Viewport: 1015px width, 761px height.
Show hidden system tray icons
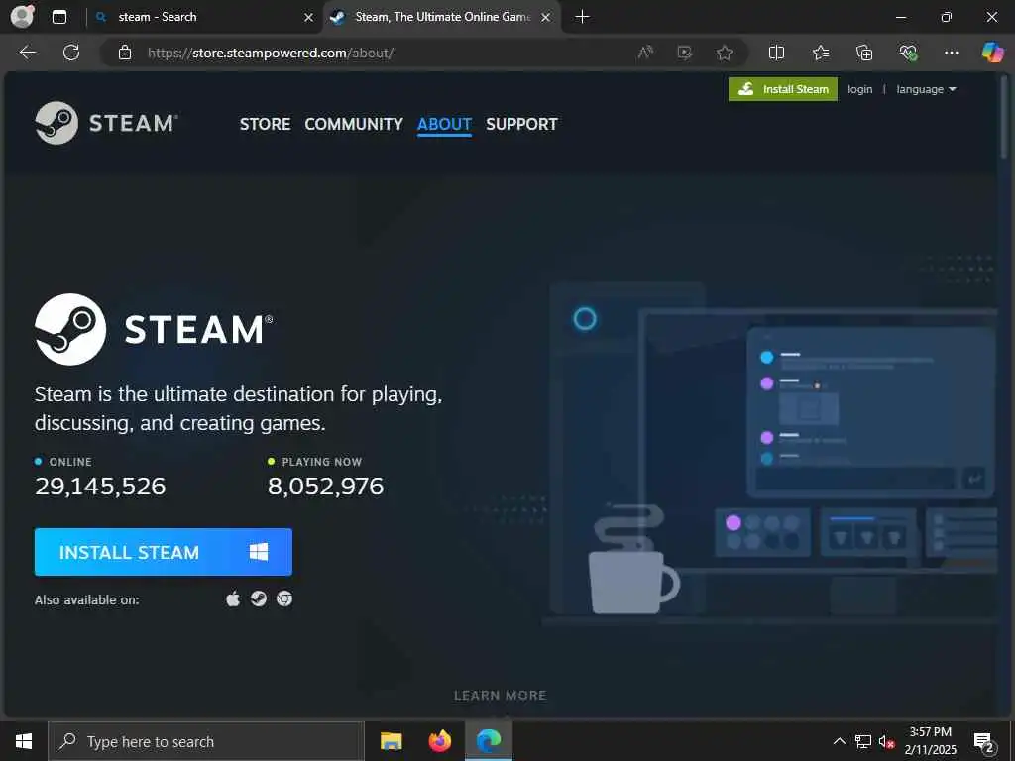[x=839, y=741]
